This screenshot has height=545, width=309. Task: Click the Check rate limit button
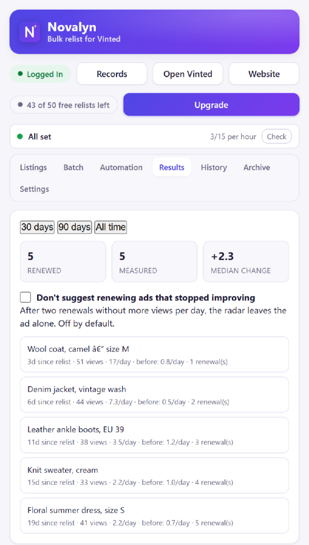click(x=277, y=136)
